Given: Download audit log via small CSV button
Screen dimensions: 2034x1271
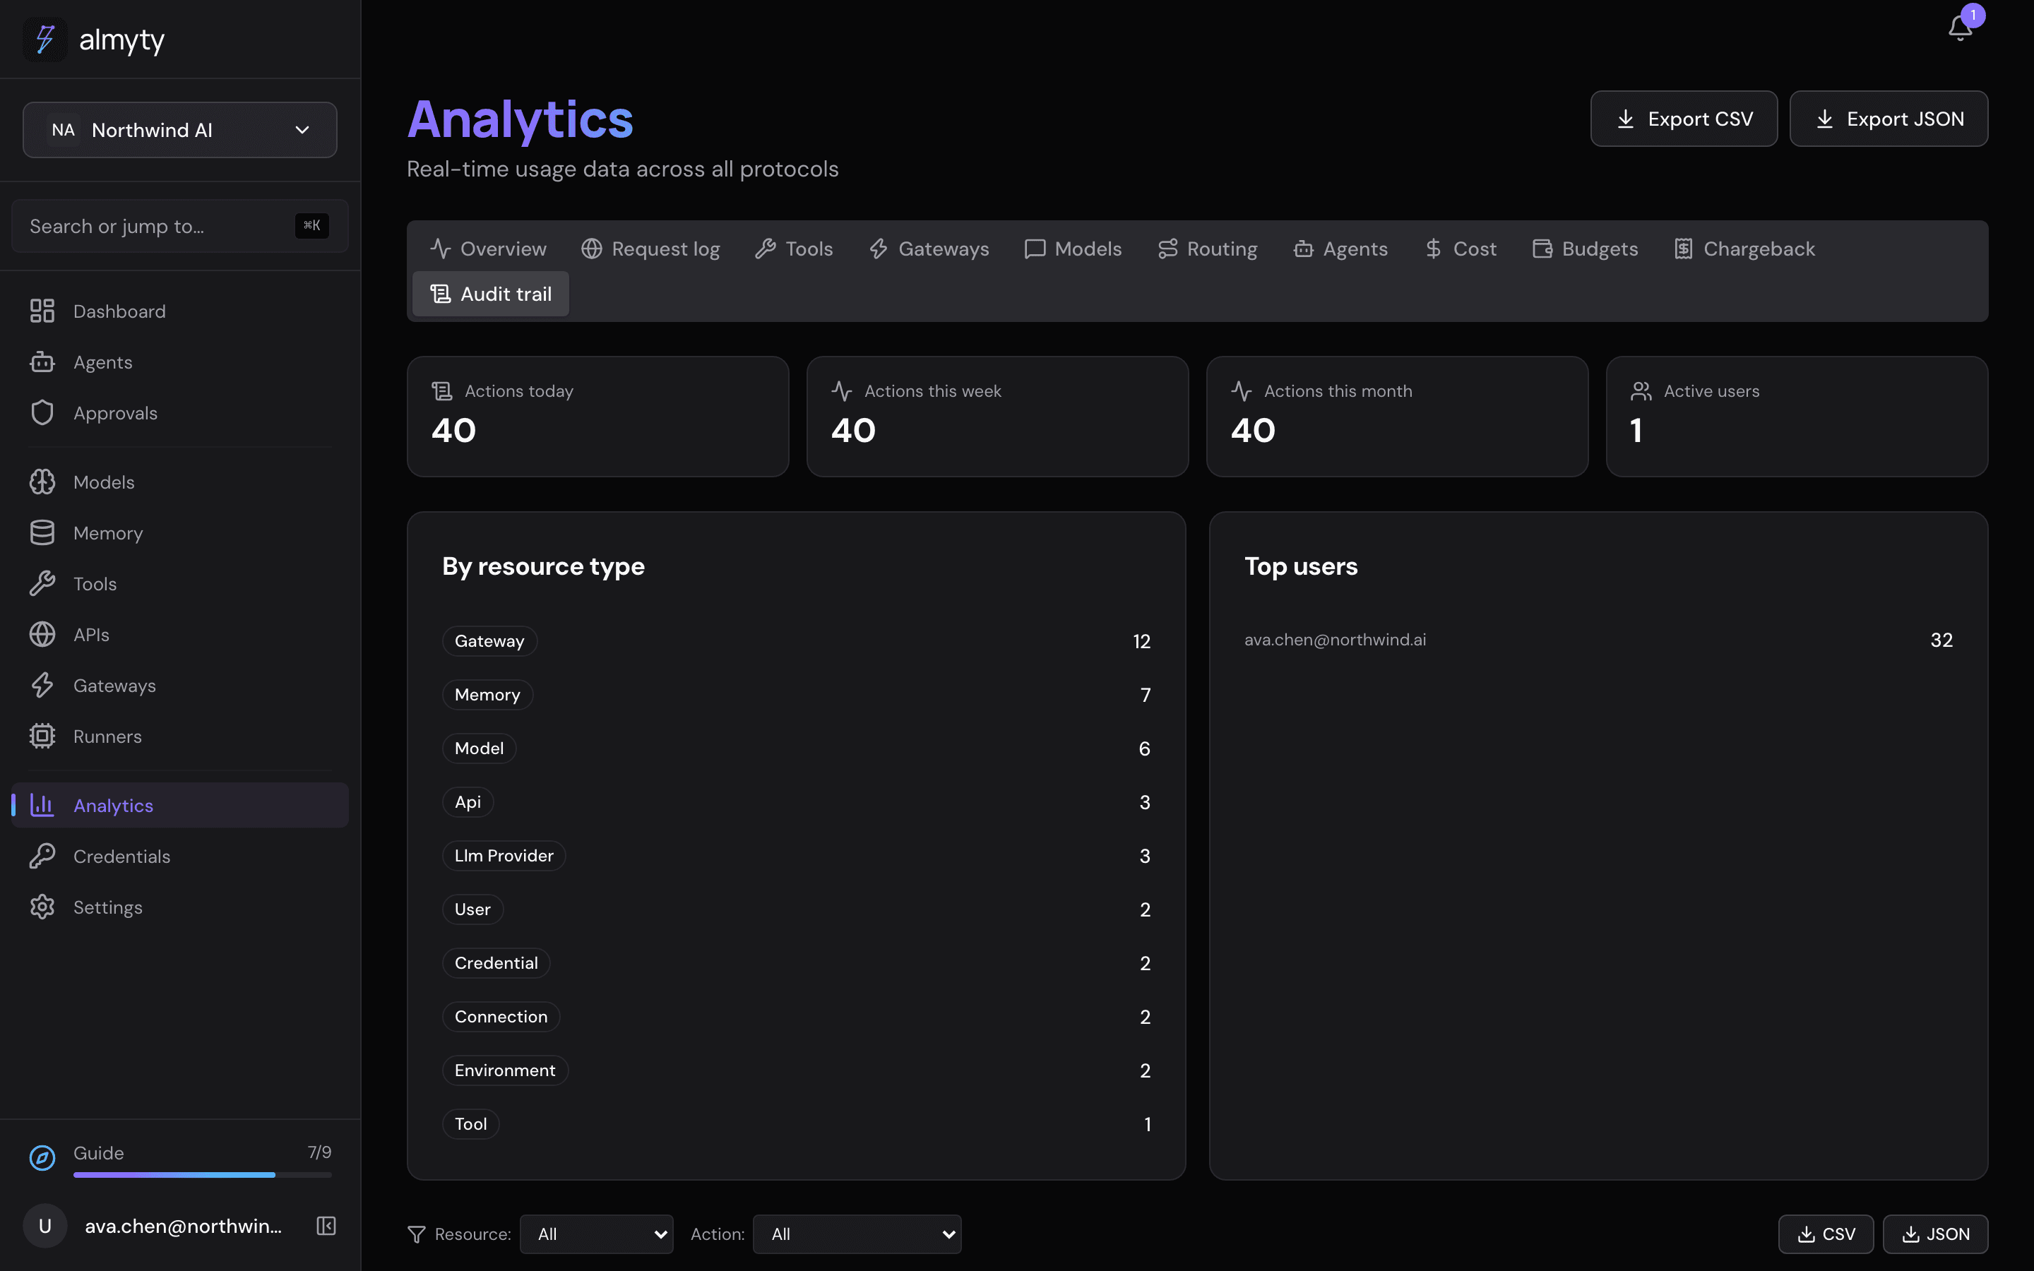Looking at the screenshot, I should (1826, 1234).
